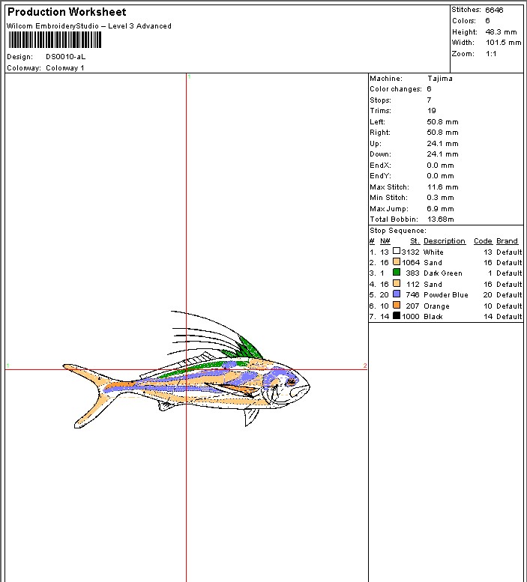Select the Dark Green thread swatch
The width and height of the screenshot is (527, 582).
(397, 273)
